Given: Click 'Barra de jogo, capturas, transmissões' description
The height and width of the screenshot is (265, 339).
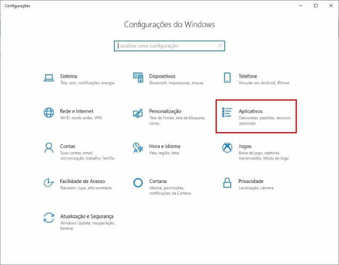Looking at the screenshot, I should (264, 155).
